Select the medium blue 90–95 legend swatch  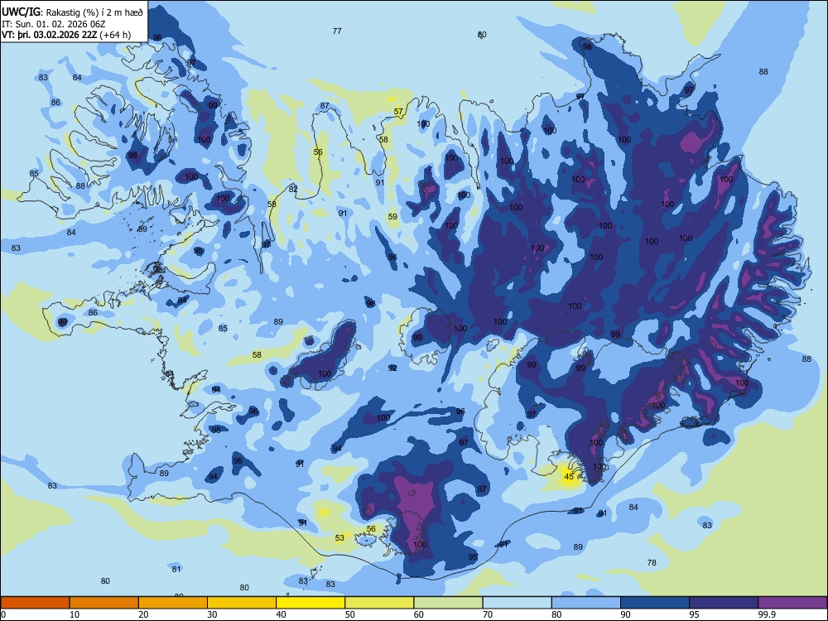(655, 603)
